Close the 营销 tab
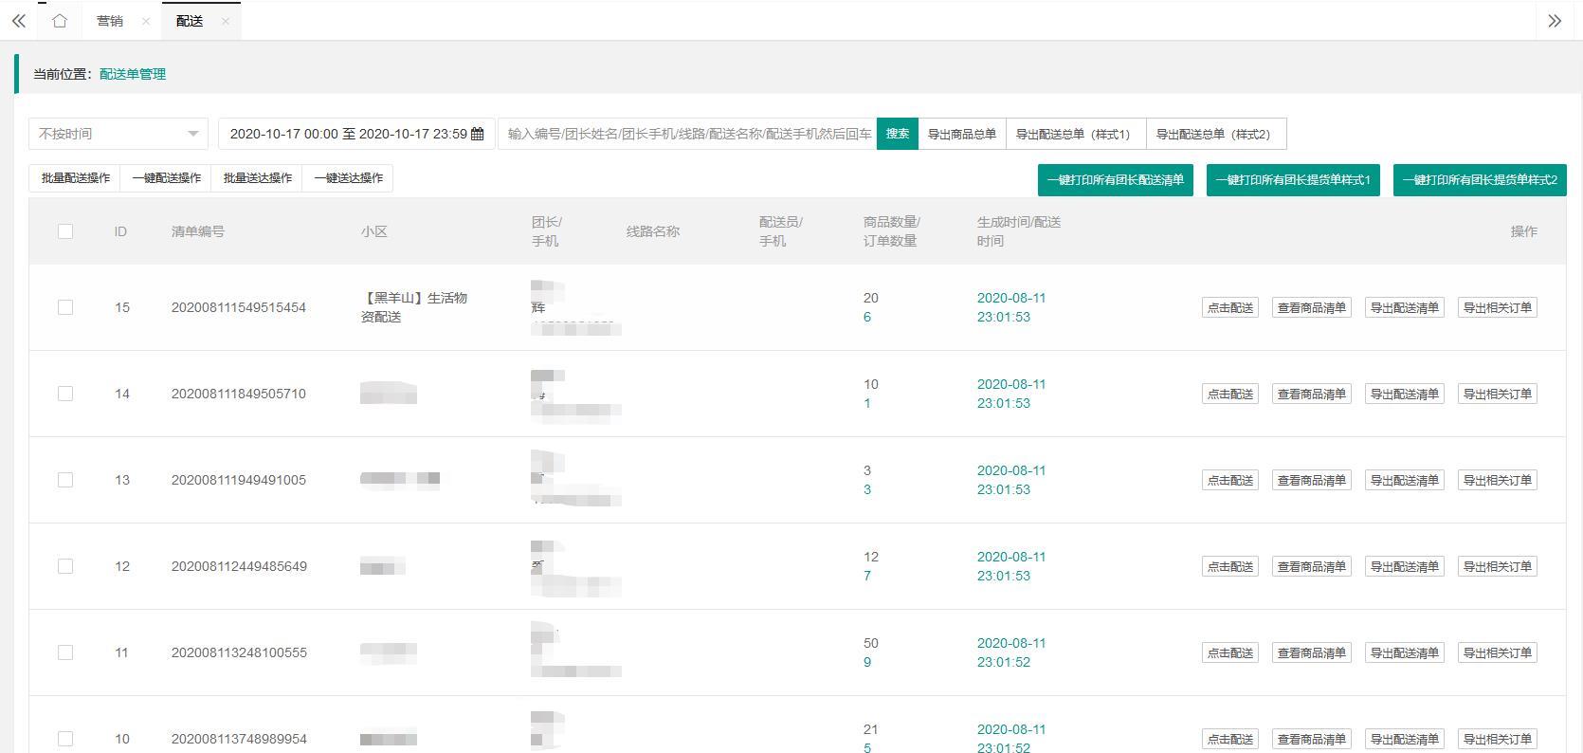Screen dimensions: 1583x753 click(x=145, y=21)
